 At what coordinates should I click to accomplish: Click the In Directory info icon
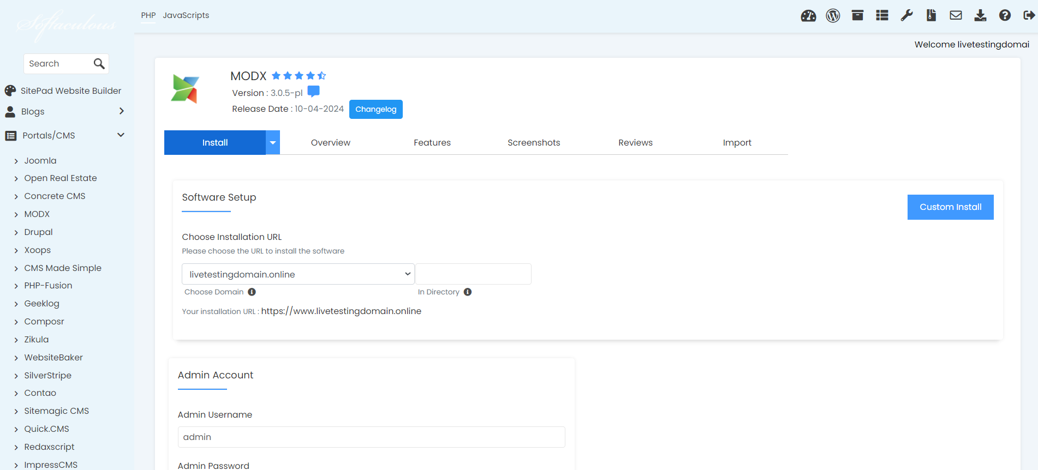pos(468,292)
